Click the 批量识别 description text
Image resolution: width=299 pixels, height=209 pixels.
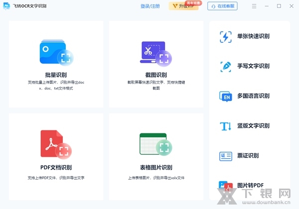click(56, 85)
